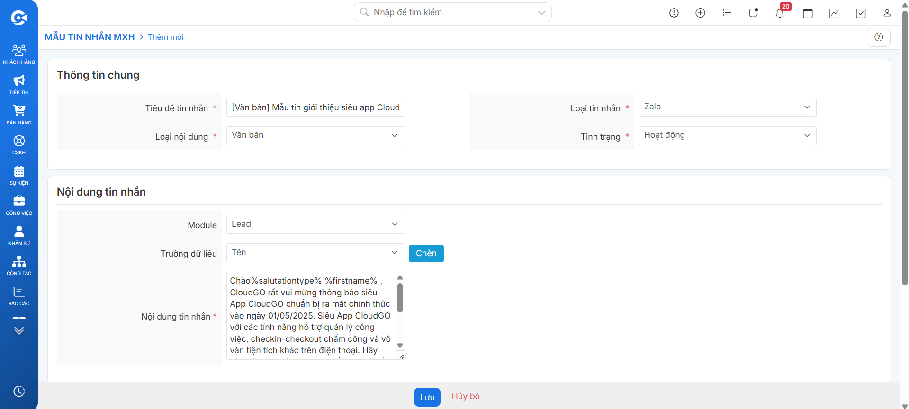Open the calendar icon in top bar
The height and width of the screenshot is (409, 909).
tap(808, 13)
